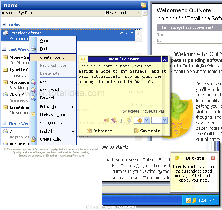Select the Totalidea Software message

pos(68,35)
